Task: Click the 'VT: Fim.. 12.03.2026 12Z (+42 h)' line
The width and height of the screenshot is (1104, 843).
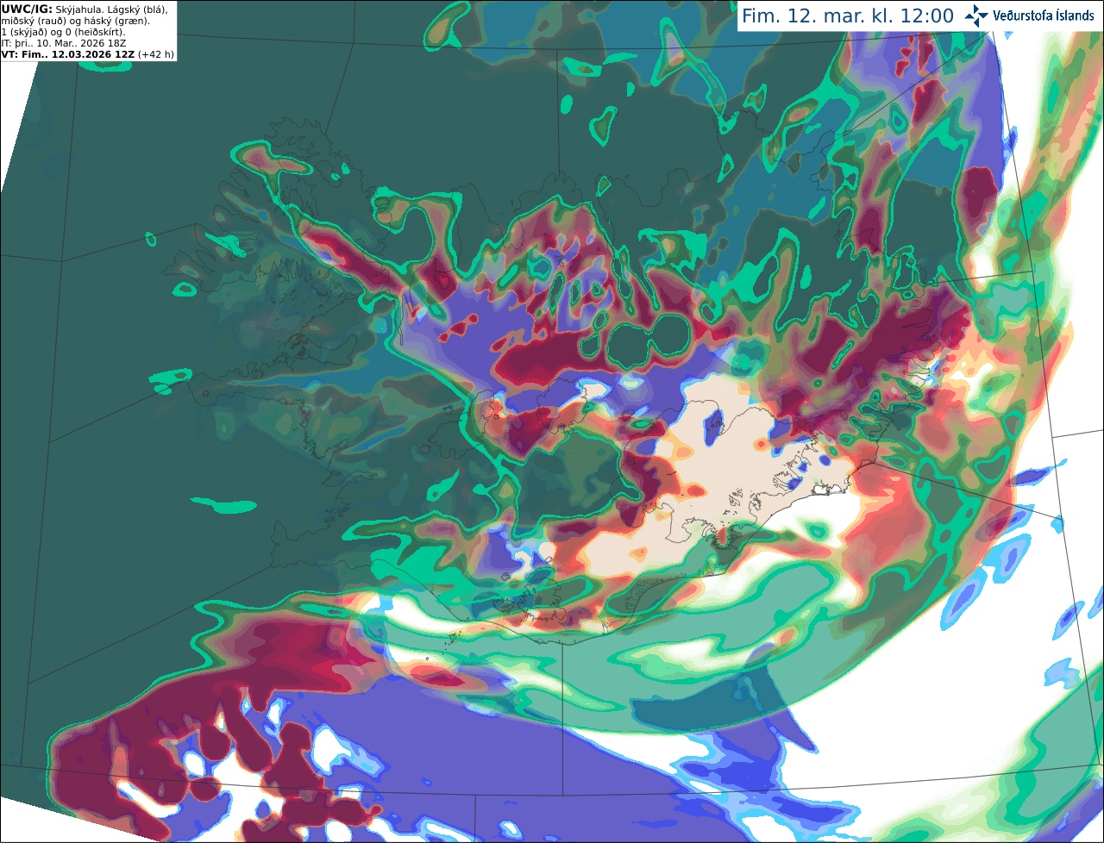Action: (88, 53)
